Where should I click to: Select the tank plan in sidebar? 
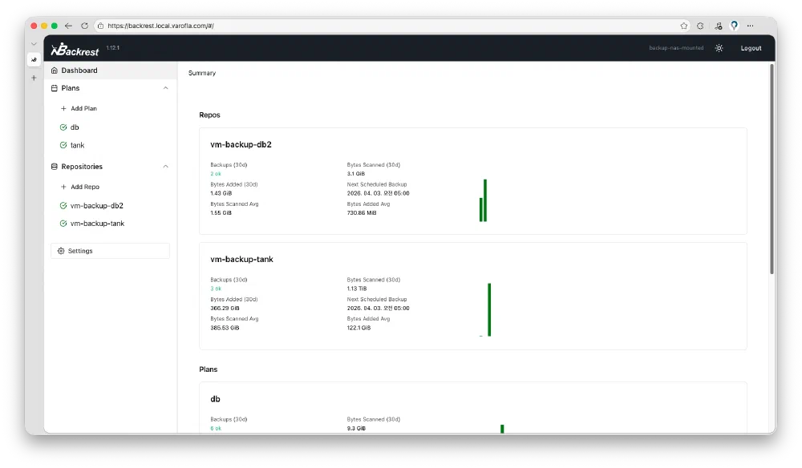point(77,145)
